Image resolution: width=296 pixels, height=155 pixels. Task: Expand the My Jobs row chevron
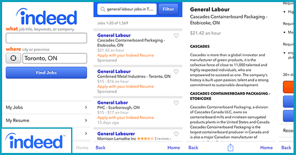(x=86, y=107)
